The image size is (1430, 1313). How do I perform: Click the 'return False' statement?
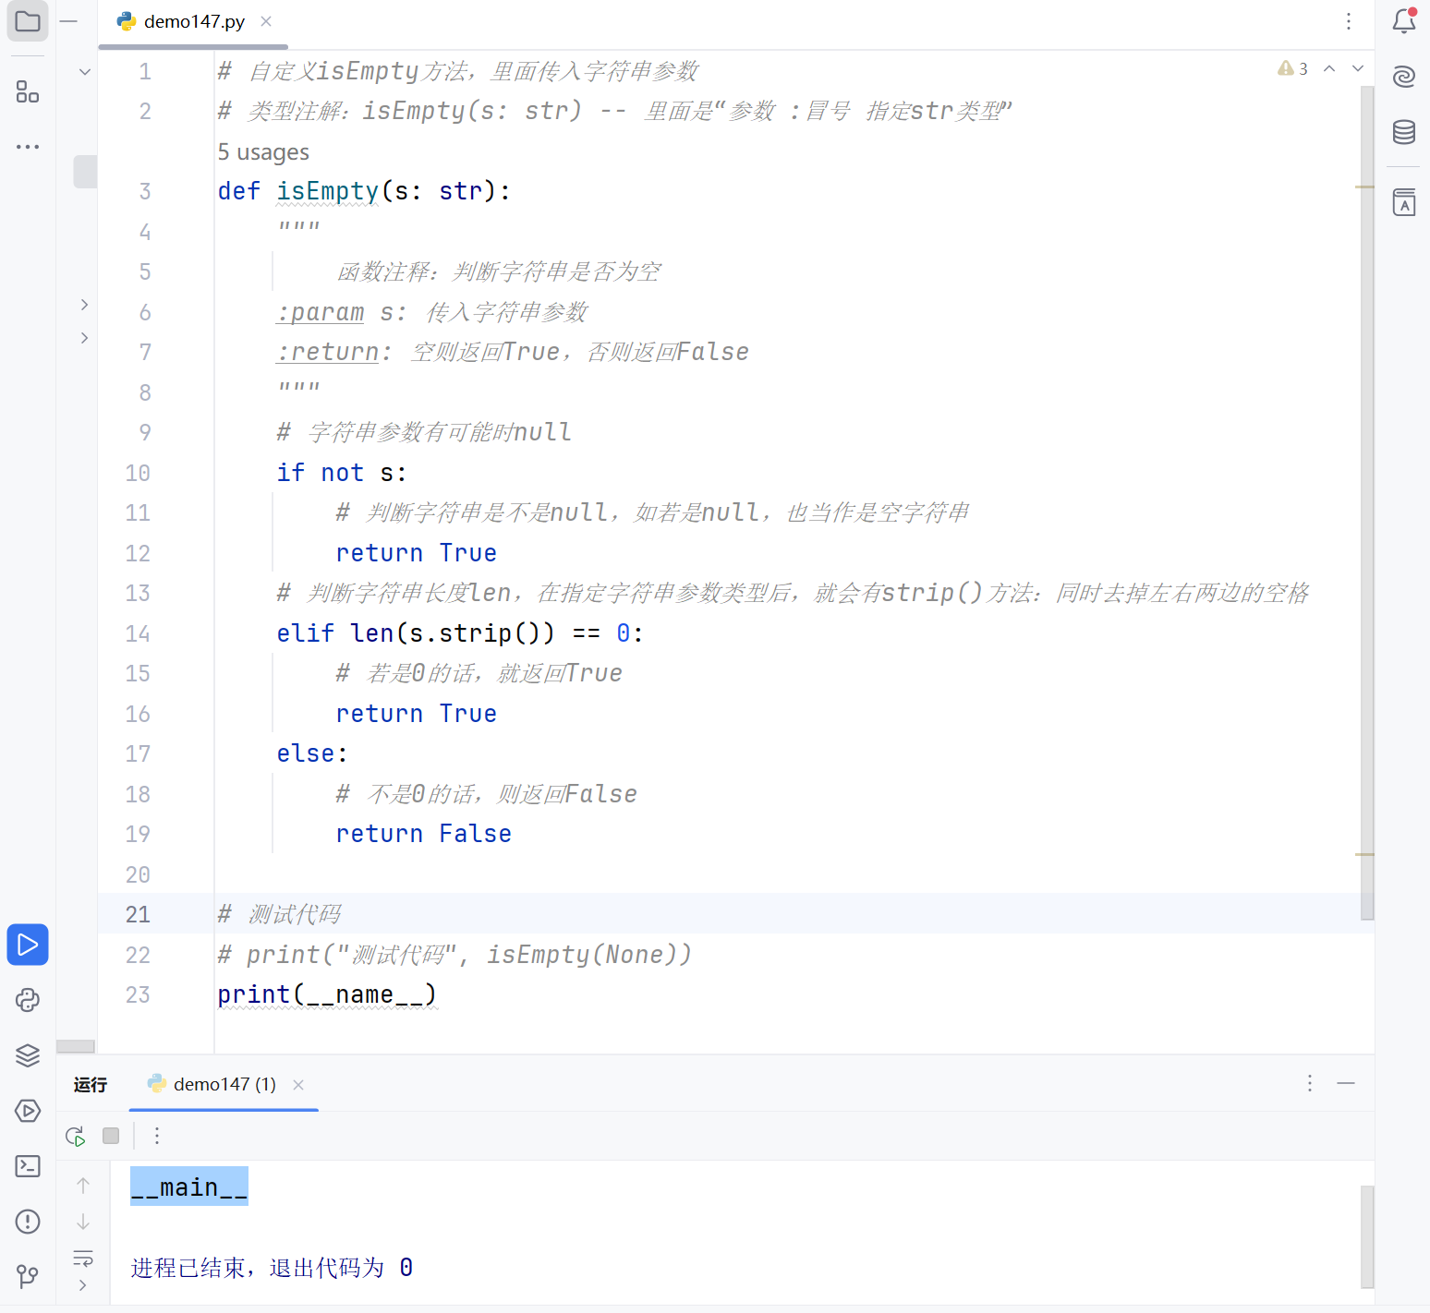[x=424, y=834]
